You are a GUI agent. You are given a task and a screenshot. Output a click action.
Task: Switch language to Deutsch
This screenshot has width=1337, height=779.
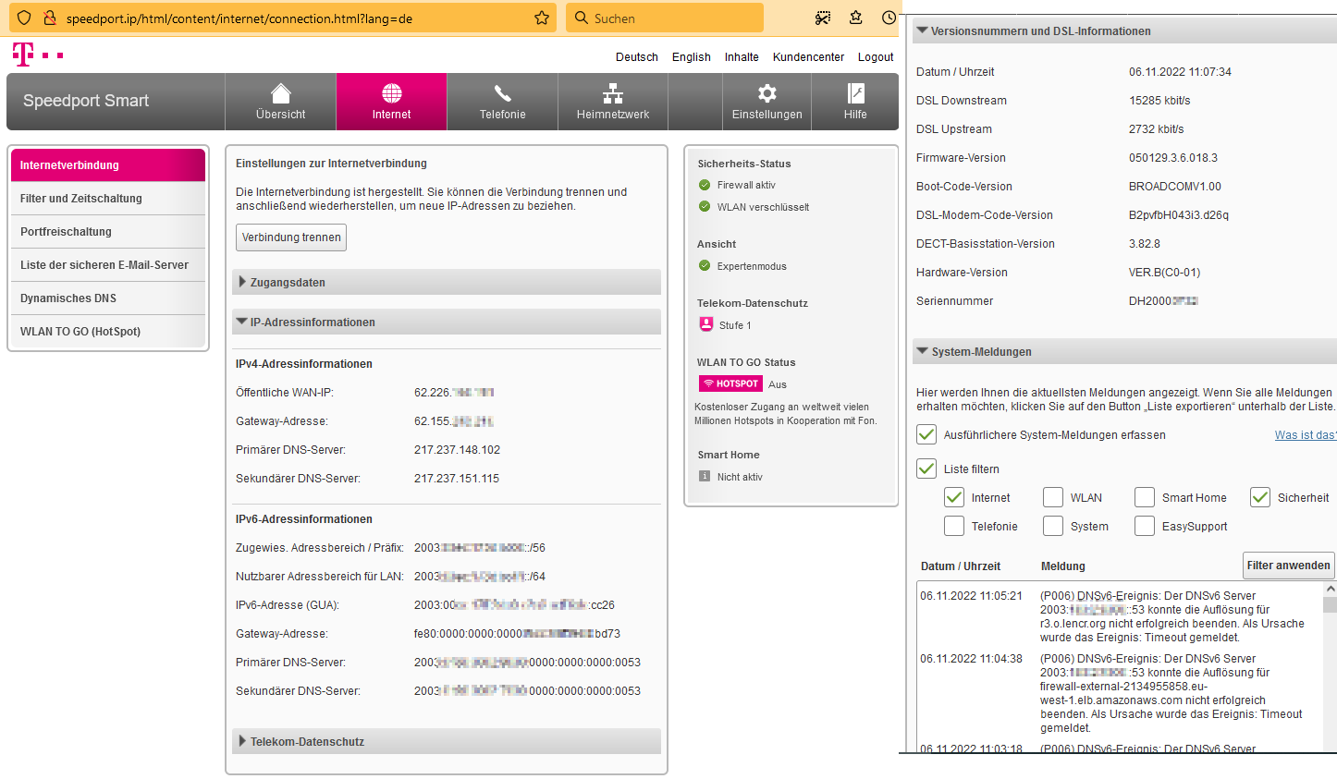point(637,56)
